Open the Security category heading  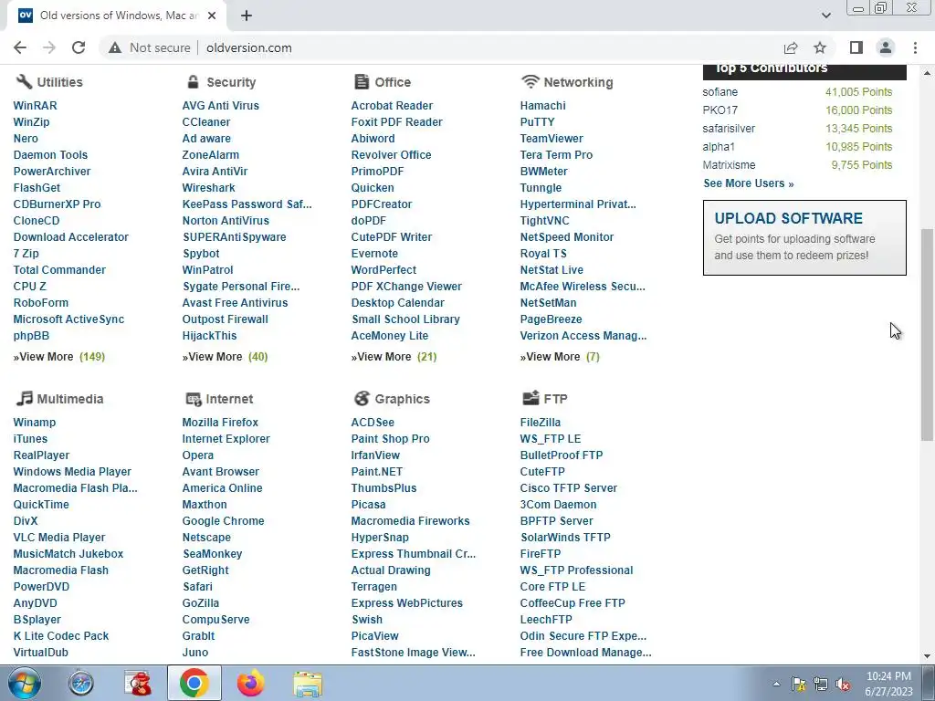click(x=231, y=82)
